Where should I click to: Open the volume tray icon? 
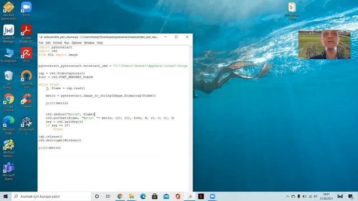315,196
